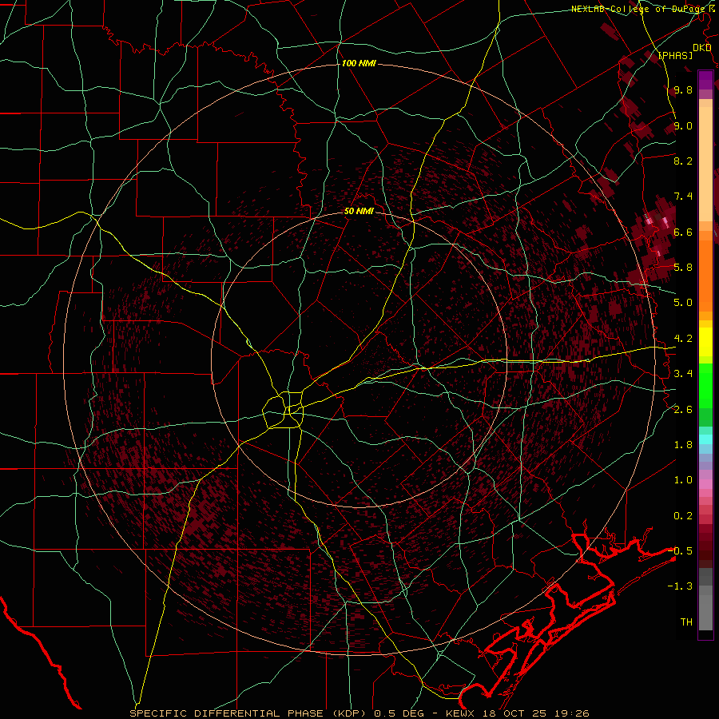Click the '18 OCT 25 19:26' timestamp in the caption
Viewport: 719px width, 719px height.
[x=537, y=713]
